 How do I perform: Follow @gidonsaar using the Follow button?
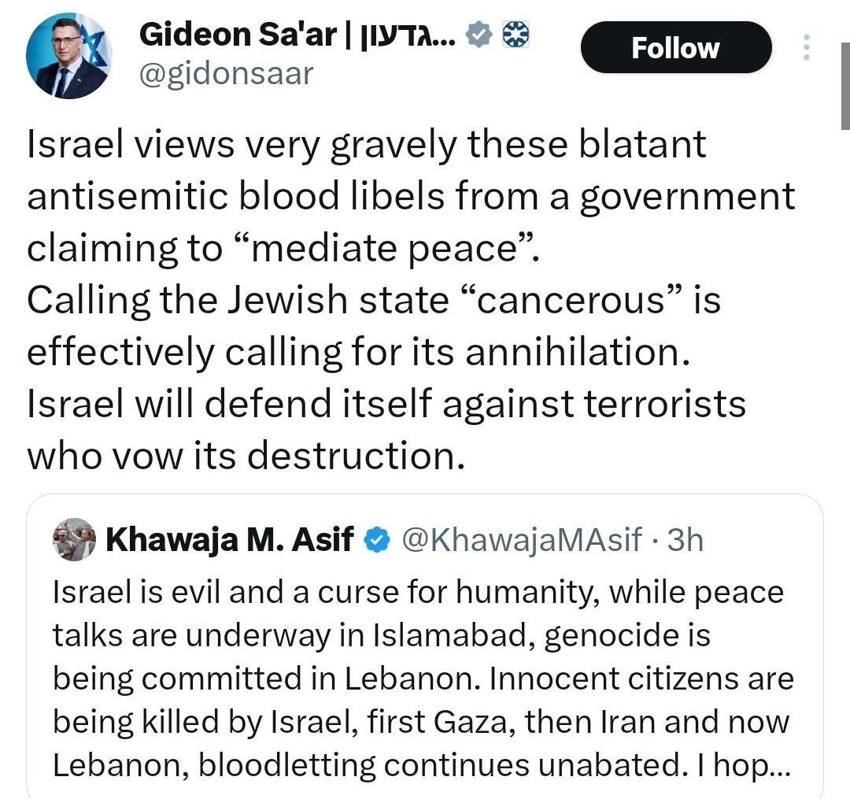tap(675, 47)
